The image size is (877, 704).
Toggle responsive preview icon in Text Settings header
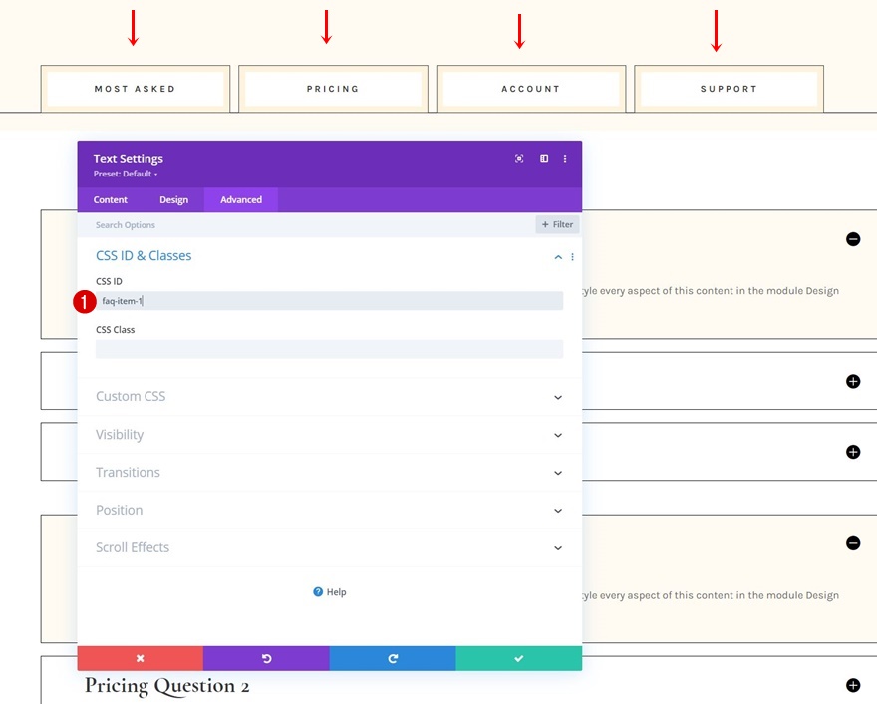(519, 159)
